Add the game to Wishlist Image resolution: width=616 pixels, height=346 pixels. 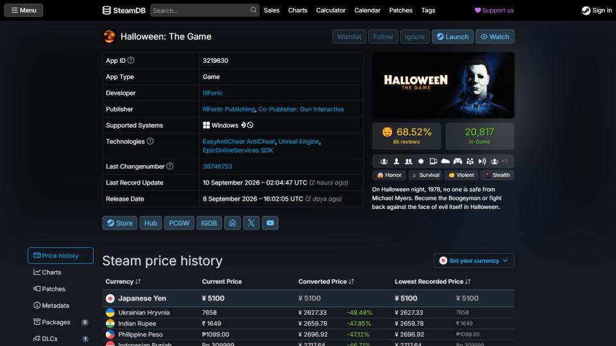click(349, 37)
